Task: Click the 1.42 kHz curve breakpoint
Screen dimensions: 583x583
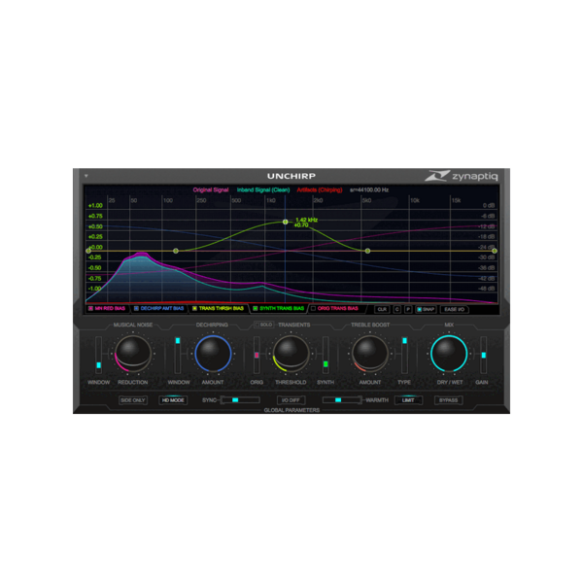Action: [285, 222]
